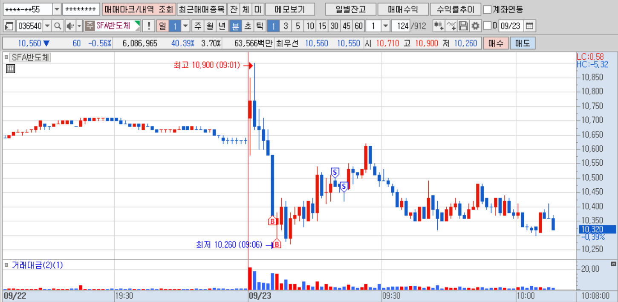Select the 15 minute interval

pyautogui.click(x=322, y=26)
